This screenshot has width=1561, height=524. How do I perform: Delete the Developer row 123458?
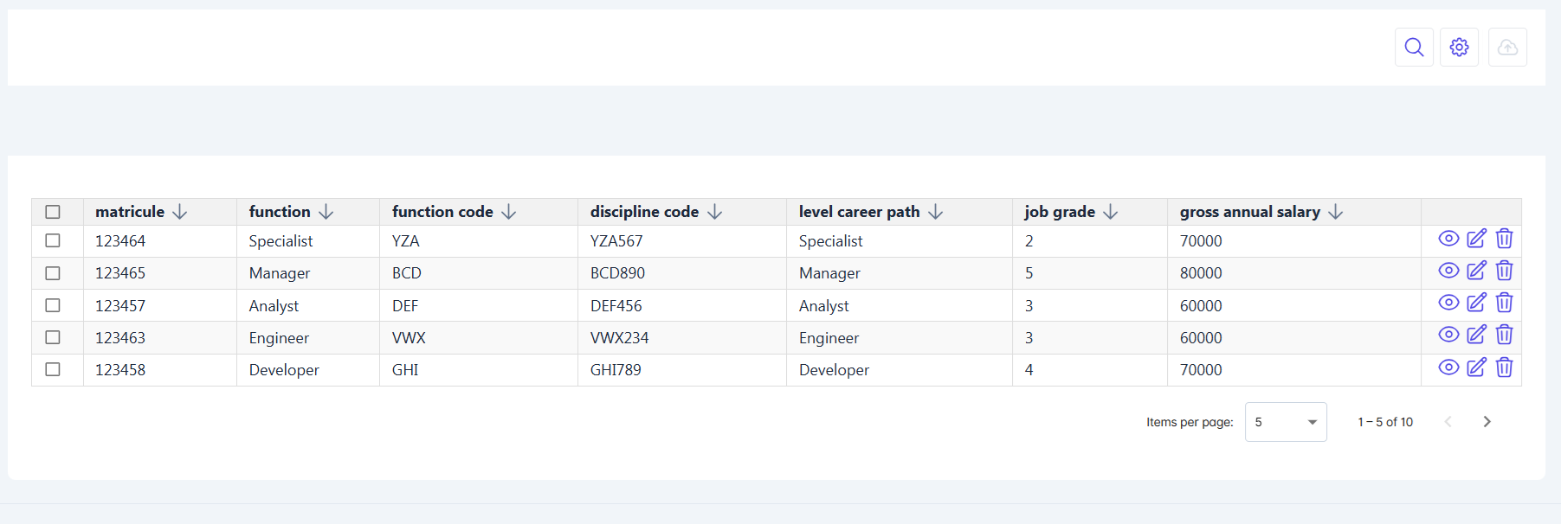point(1504,367)
